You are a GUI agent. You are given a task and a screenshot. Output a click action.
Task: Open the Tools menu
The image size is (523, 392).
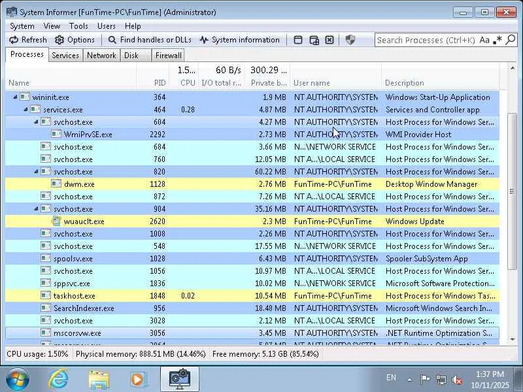point(78,26)
